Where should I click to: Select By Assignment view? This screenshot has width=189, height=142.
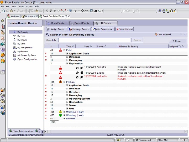(x=25, y=48)
